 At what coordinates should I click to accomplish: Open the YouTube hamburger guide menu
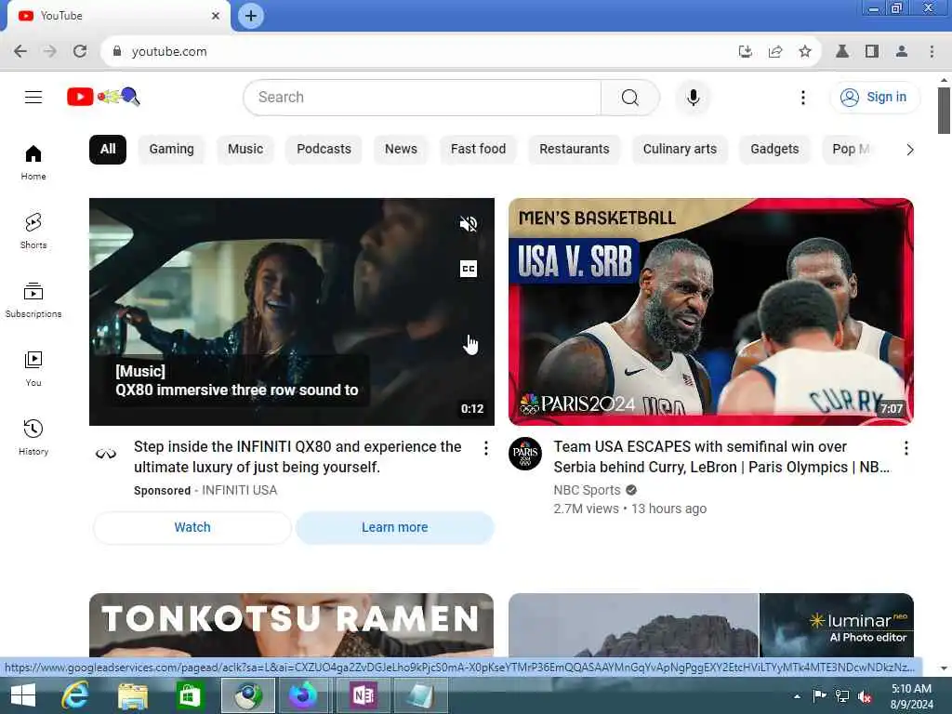tap(33, 97)
